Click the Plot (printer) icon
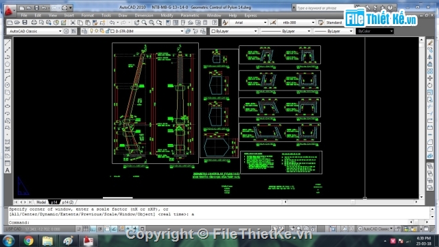 [34, 23]
